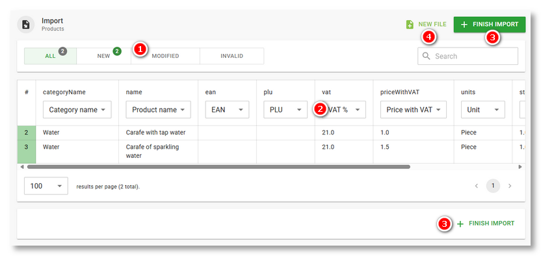
Task: Open the 100 results per page dropdown
Action: [x=46, y=186]
